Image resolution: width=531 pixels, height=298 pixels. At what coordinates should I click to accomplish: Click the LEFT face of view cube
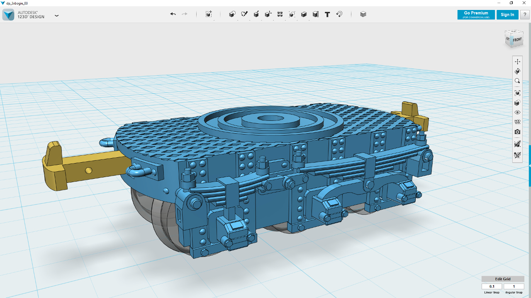click(508, 38)
